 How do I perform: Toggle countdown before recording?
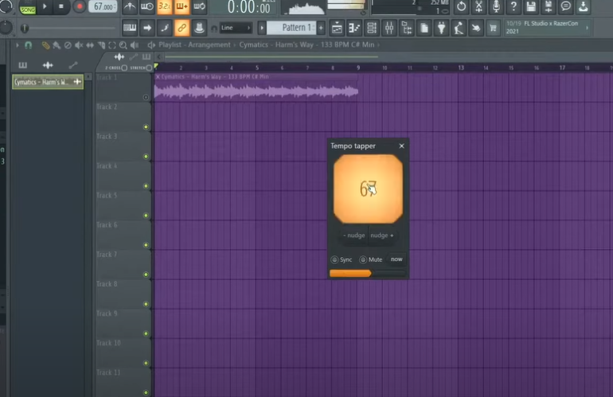coord(165,6)
